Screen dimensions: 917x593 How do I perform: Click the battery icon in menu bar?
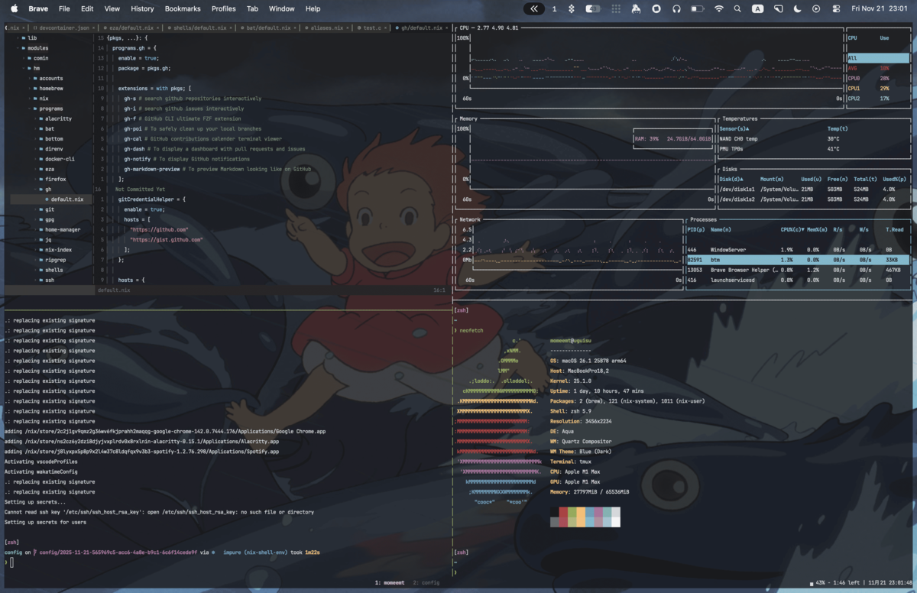697,8
